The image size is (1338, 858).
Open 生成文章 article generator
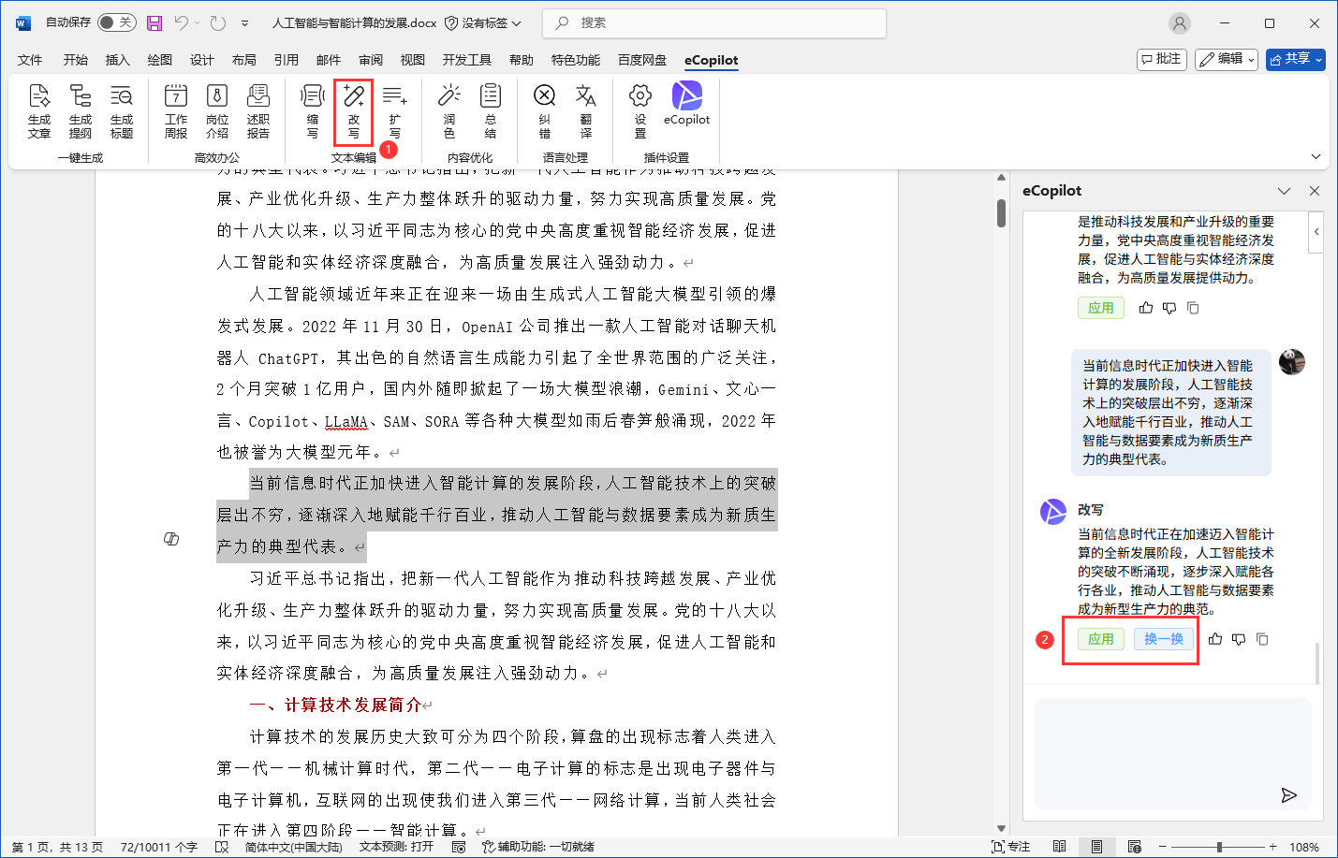coord(39,110)
